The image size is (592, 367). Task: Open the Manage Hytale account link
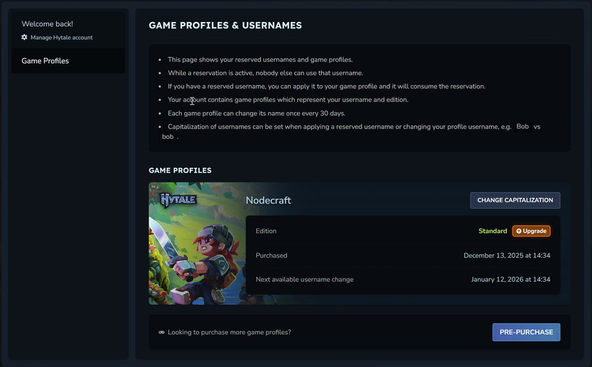[62, 37]
